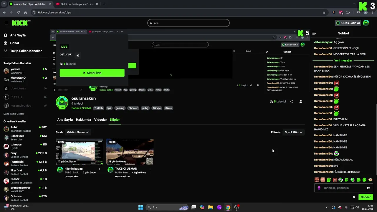The height and width of the screenshot is (212, 377).
Task: Mute the osturuk preview volume
Action: tap(78, 55)
